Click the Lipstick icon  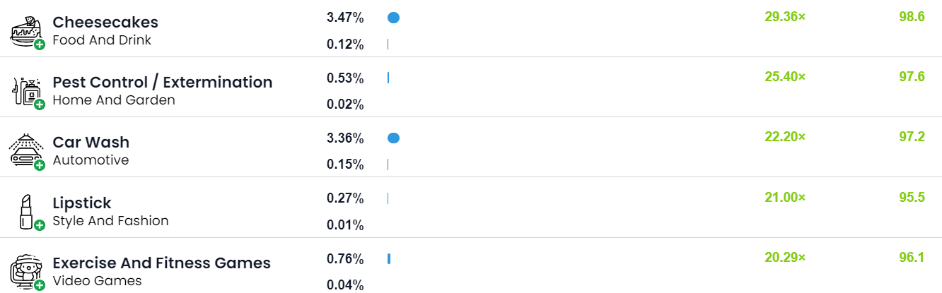[25, 211]
